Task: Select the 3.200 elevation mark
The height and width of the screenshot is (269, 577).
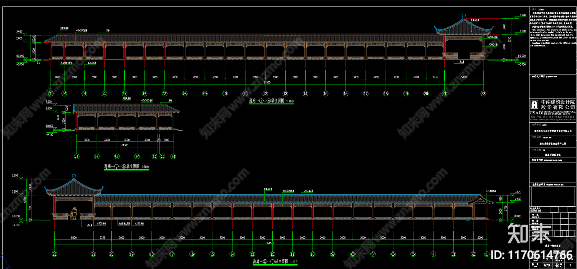Action: [15, 192]
